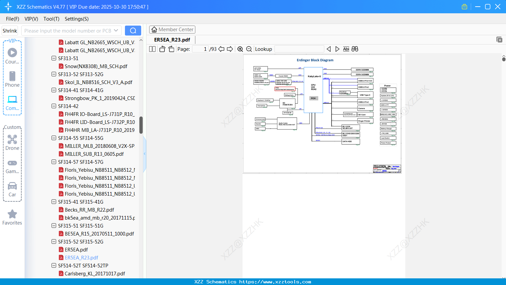Go to the next page arrow
The image size is (506, 285).
[230, 49]
